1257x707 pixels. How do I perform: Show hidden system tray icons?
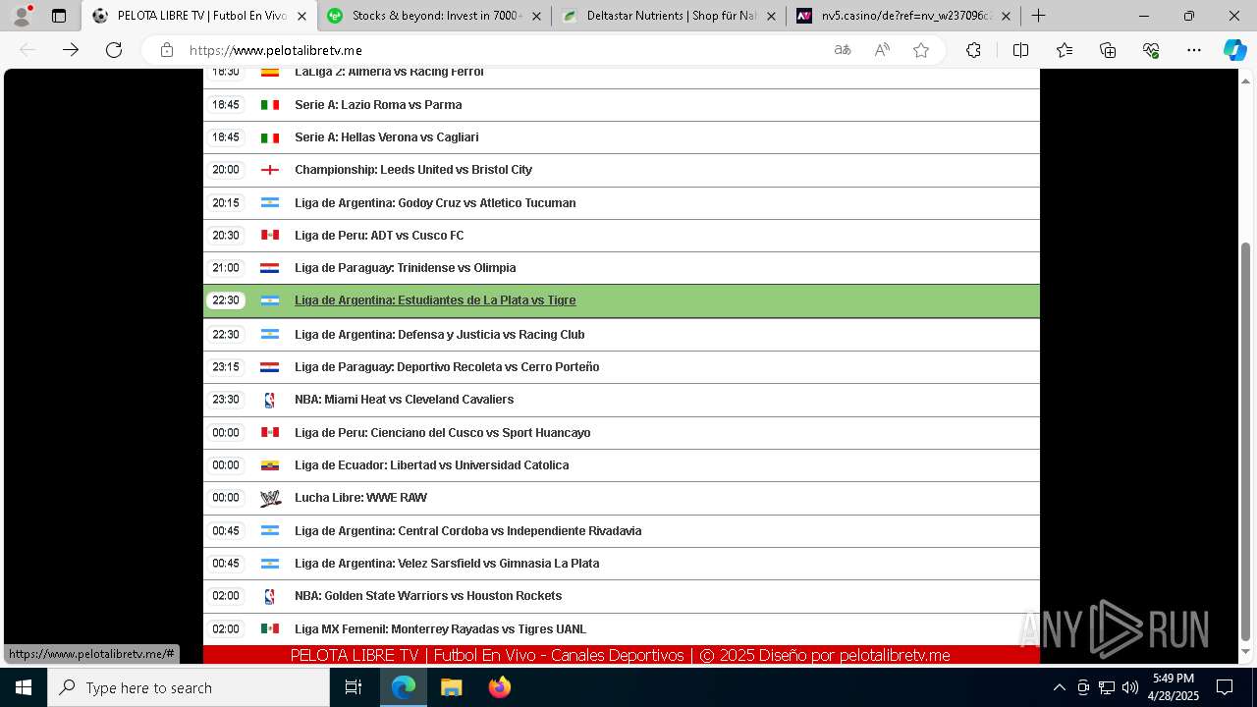coord(1059,687)
